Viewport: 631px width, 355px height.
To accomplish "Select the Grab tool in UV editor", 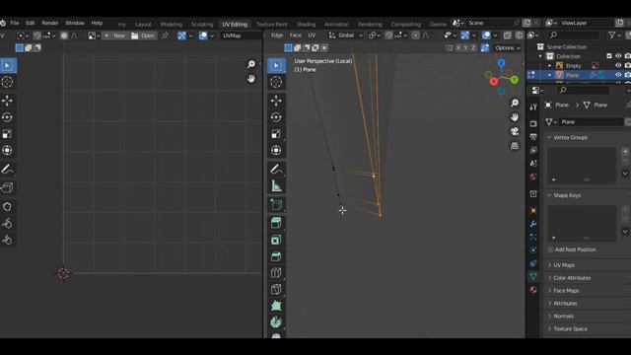I will click(8, 206).
